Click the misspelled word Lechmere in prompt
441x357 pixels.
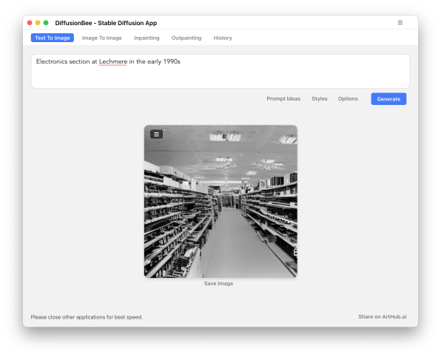[113, 61]
